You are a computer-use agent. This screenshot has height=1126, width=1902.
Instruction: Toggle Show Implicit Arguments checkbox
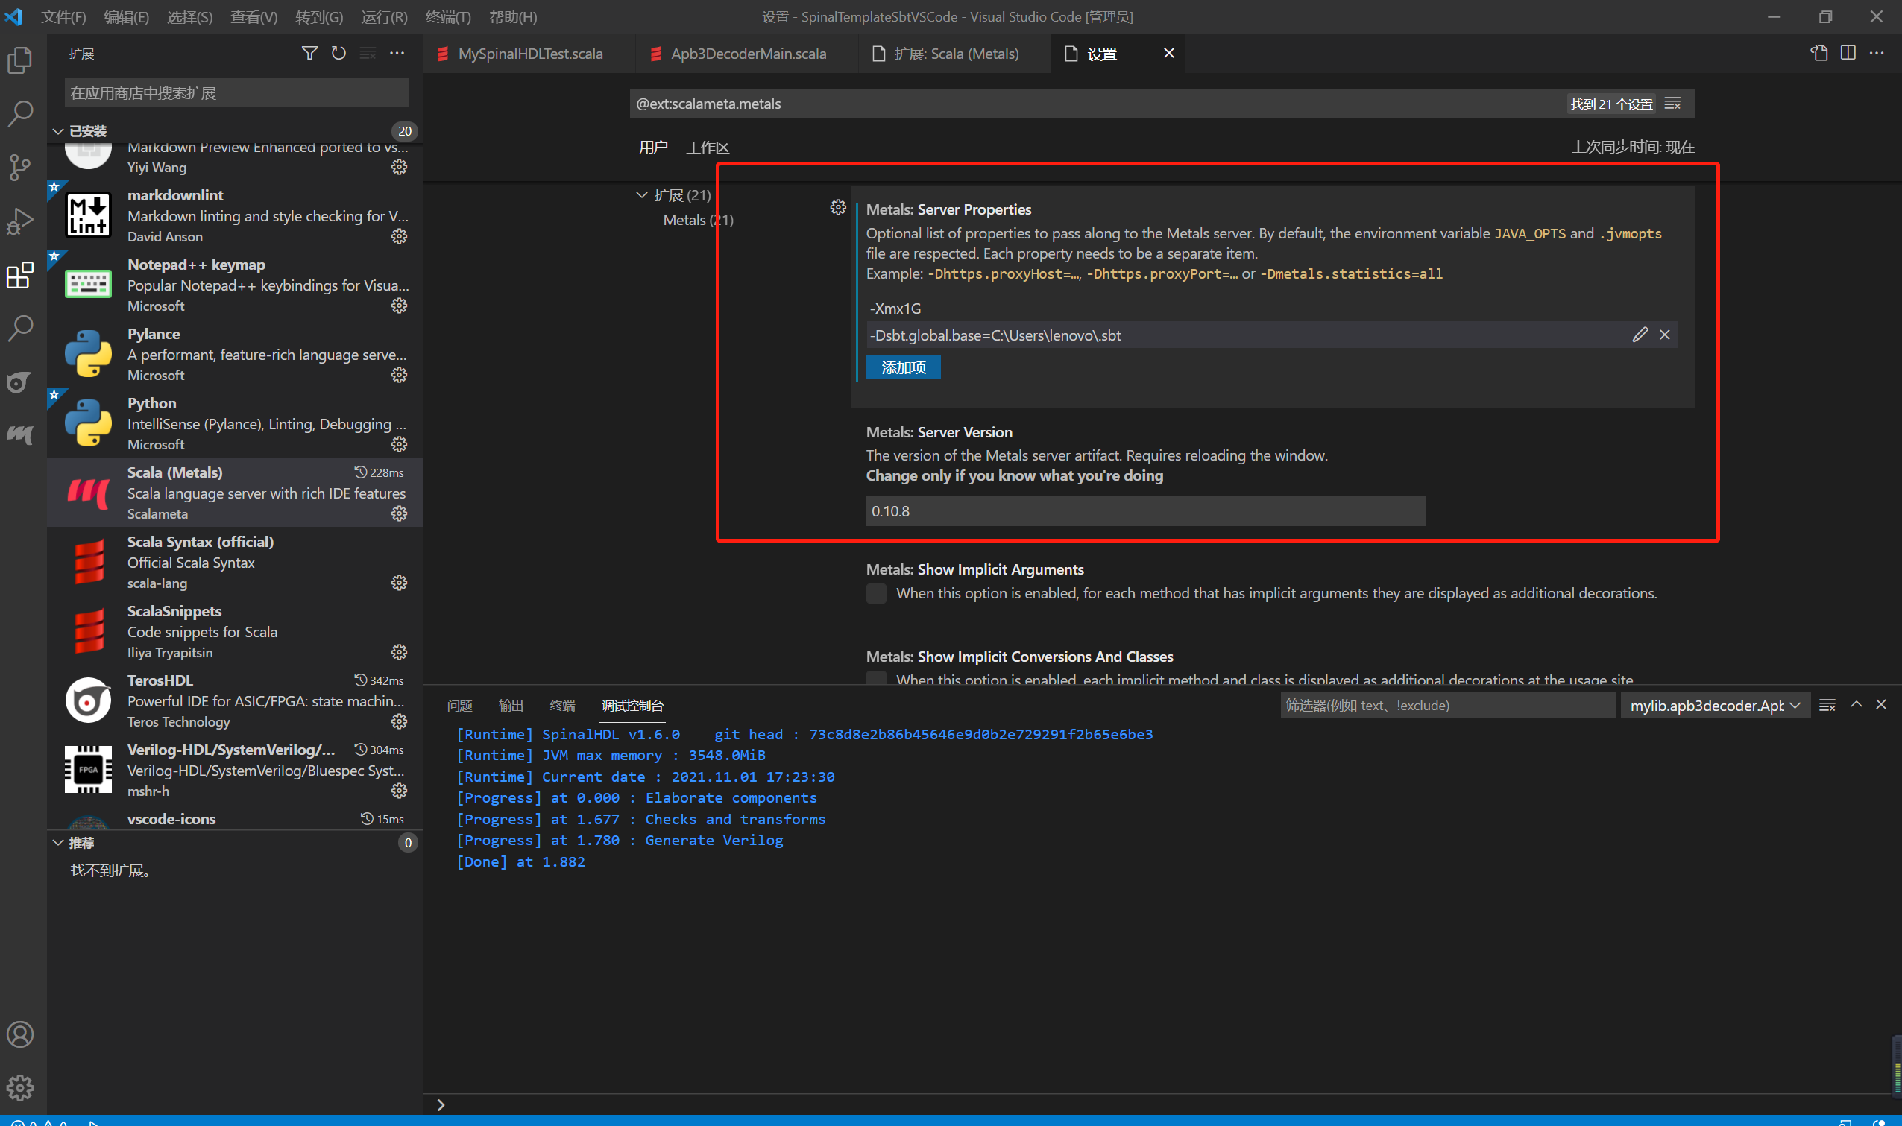click(x=877, y=593)
